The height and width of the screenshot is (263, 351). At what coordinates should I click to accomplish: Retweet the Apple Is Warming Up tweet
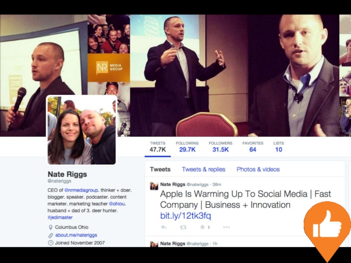(x=183, y=227)
